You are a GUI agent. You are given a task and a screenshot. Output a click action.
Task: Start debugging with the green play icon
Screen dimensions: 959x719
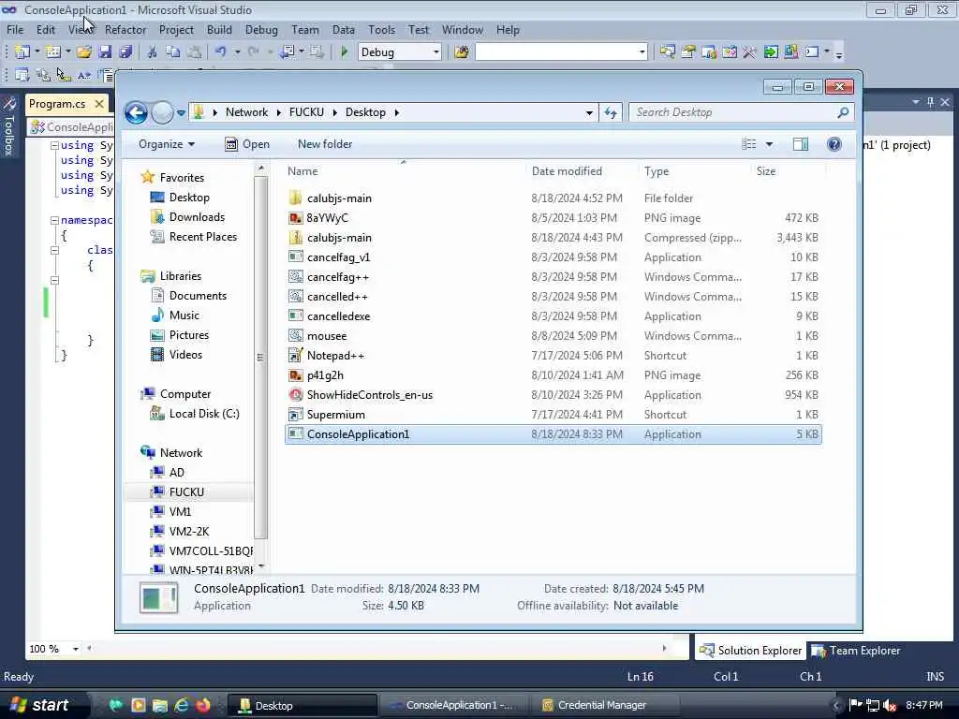tap(345, 52)
